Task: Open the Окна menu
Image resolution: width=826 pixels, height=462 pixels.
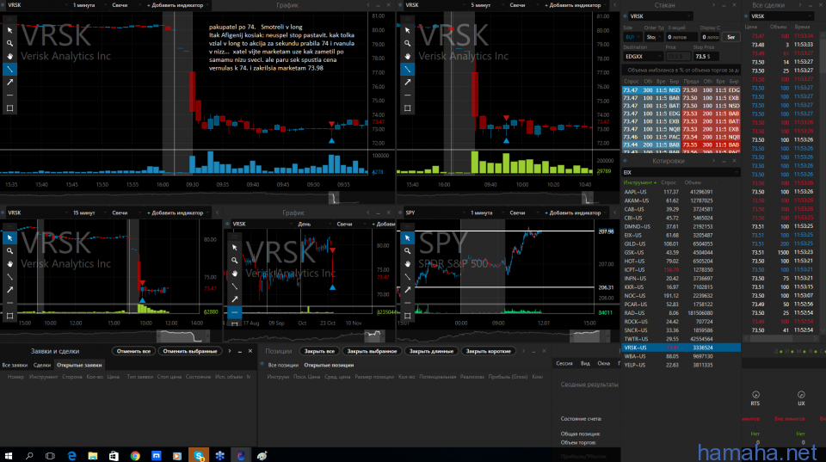Action: (x=604, y=363)
